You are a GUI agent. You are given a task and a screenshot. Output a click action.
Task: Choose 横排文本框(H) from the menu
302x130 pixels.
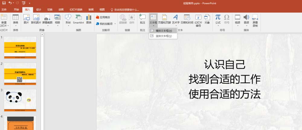163,31
